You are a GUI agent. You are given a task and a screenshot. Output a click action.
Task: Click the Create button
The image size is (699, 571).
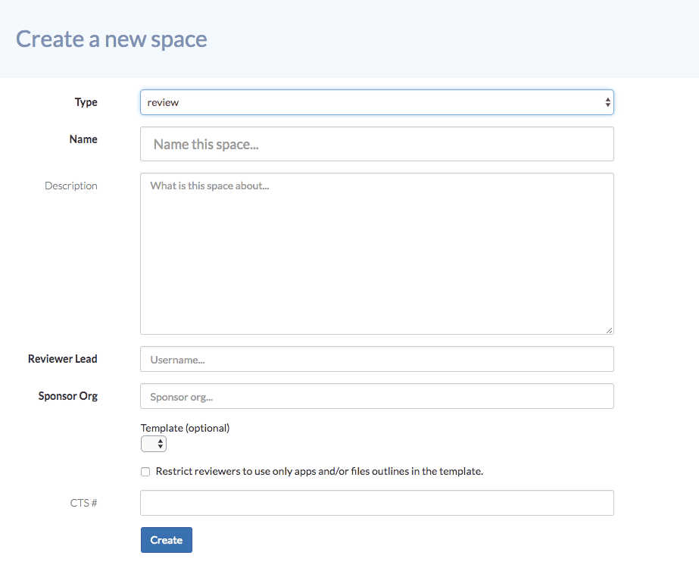pos(166,539)
